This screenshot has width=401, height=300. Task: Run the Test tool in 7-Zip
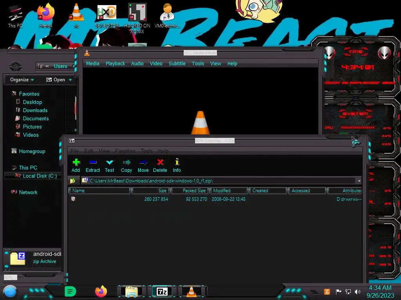point(110,165)
